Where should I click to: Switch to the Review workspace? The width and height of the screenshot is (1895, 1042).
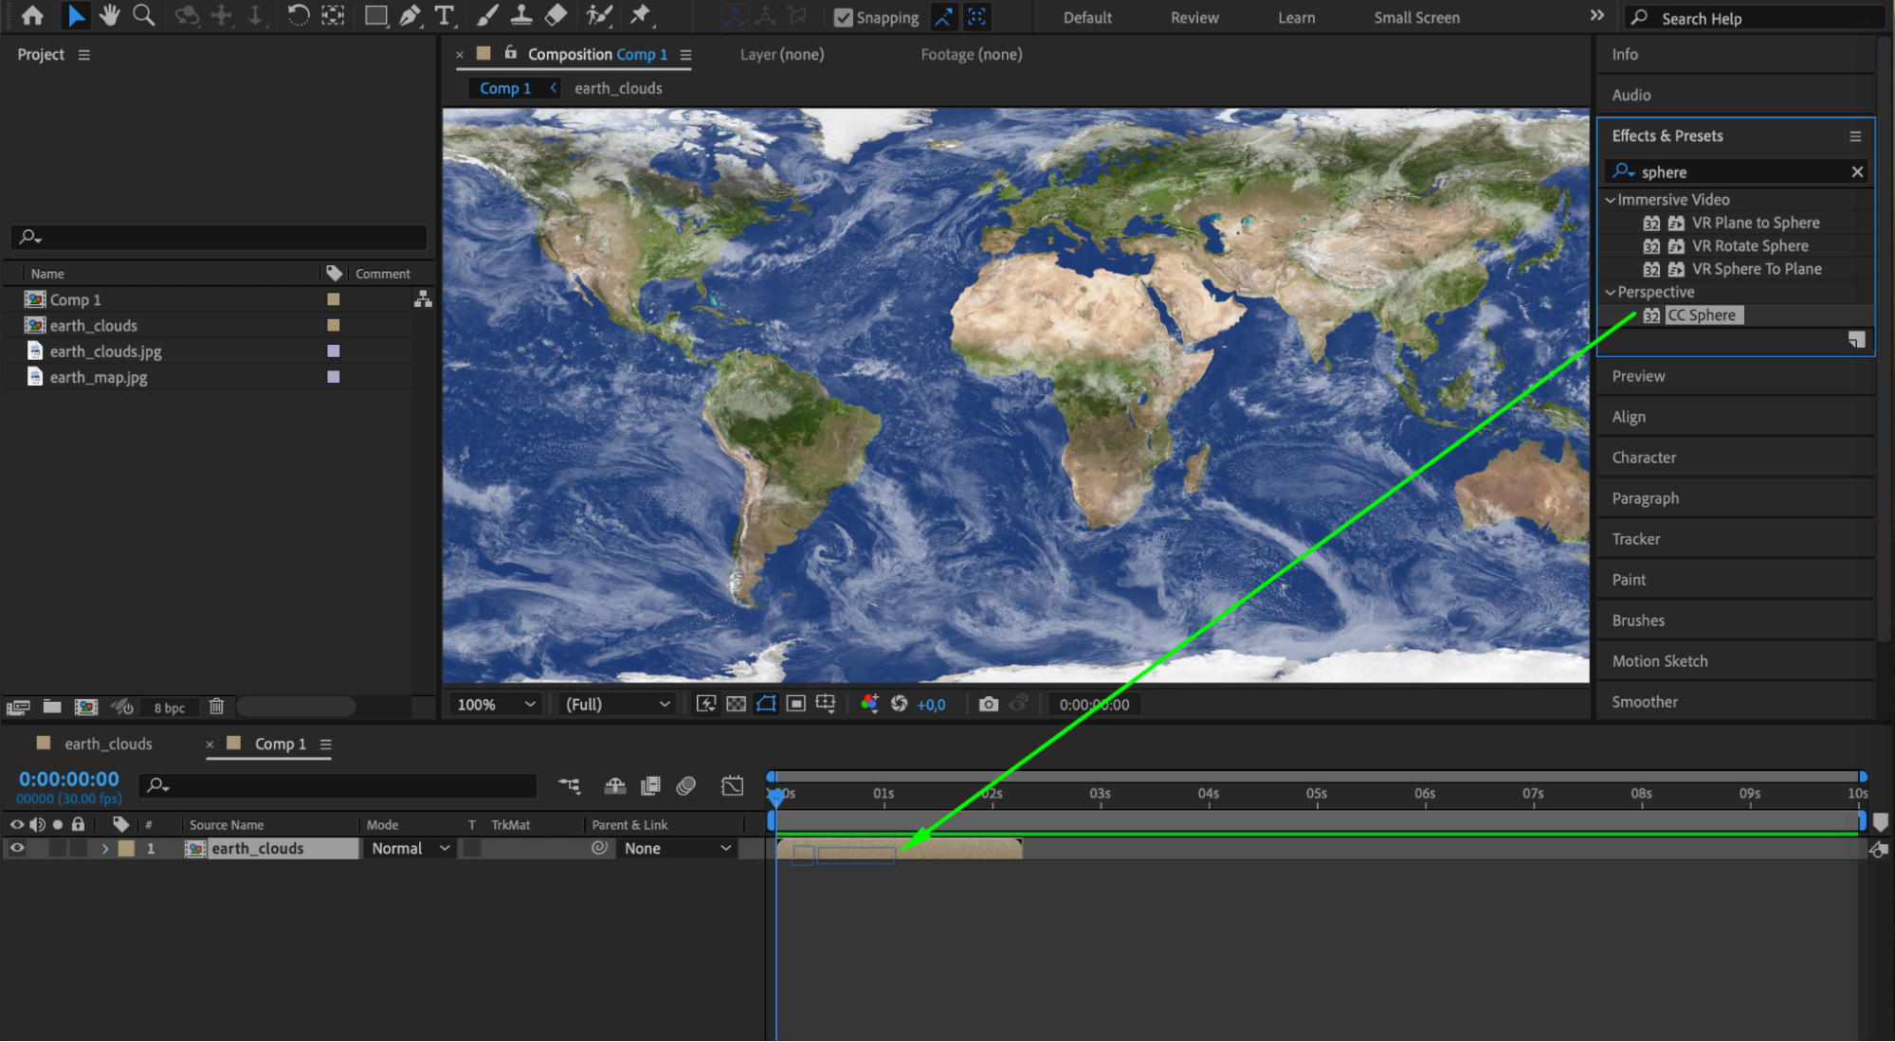point(1193,18)
